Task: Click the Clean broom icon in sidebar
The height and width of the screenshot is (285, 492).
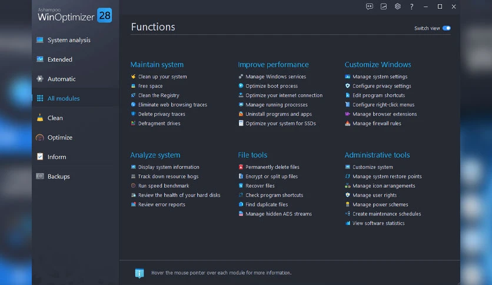Action: pos(40,118)
